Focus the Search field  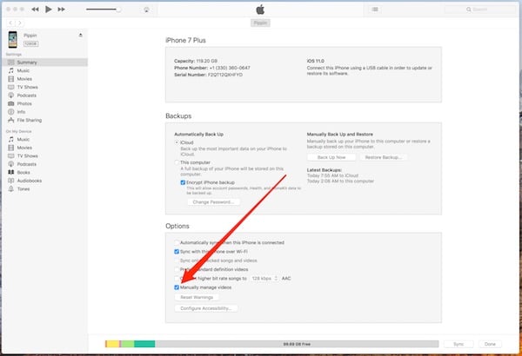coord(479,10)
